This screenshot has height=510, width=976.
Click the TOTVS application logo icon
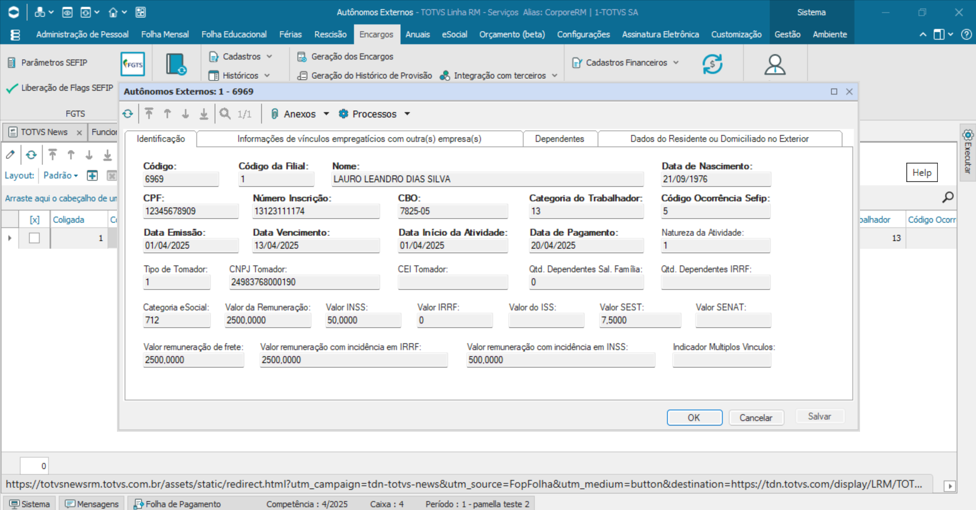click(x=14, y=12)
